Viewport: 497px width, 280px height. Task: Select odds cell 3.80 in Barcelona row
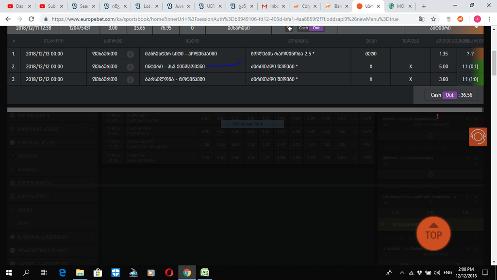tap(444, 79)
